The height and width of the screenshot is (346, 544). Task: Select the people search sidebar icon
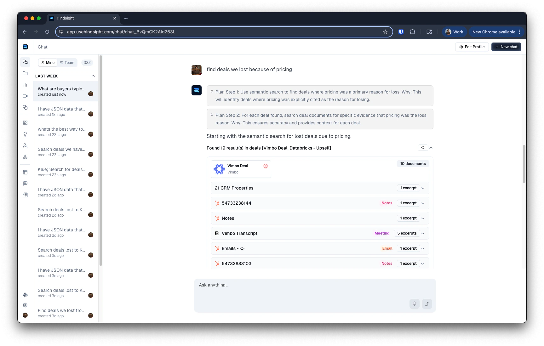tap(25, 145)
